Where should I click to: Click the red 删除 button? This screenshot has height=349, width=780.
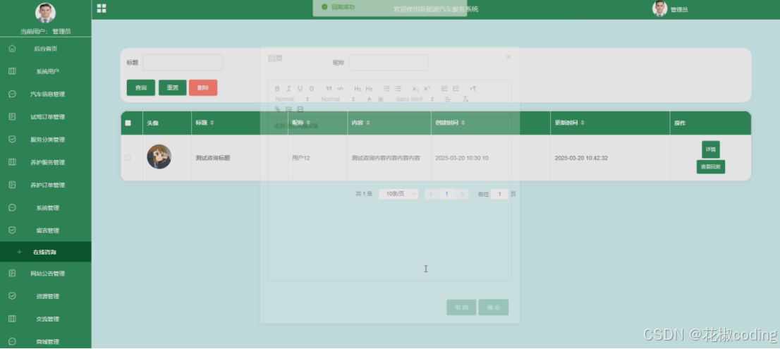pos(203,87)
